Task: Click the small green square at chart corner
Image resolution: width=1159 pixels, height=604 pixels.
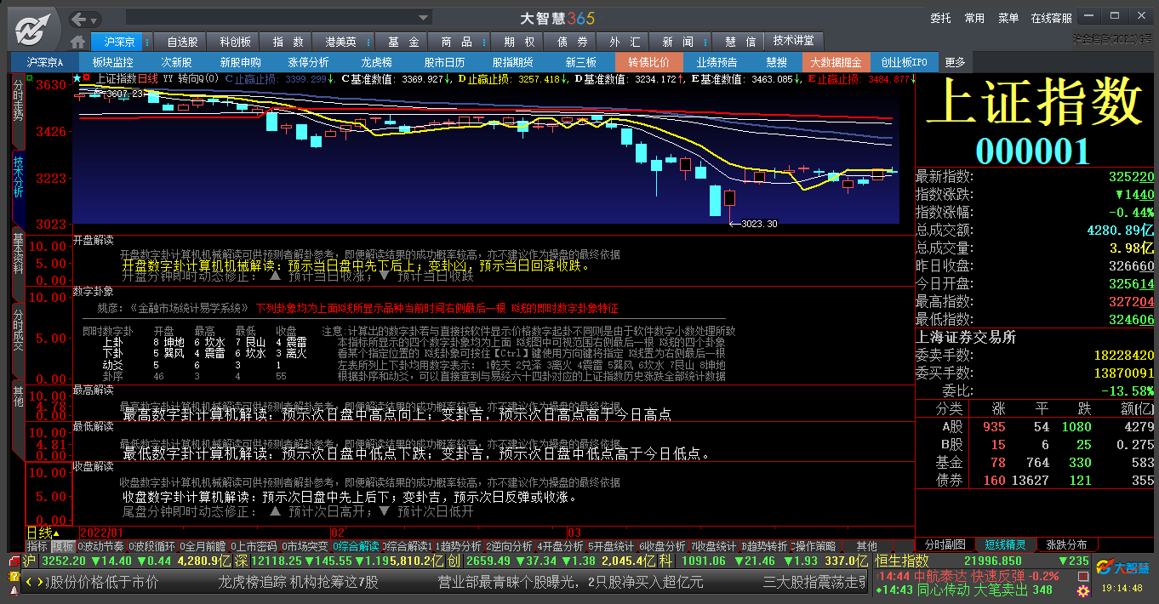Action: [30, 78]
